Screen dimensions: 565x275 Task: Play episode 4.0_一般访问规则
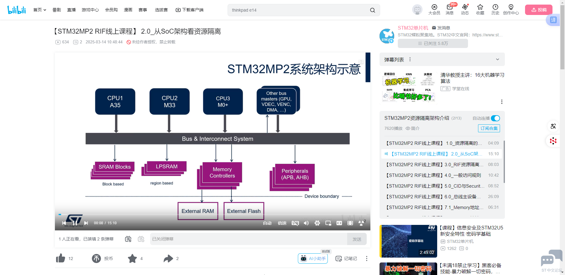[441, 175]
